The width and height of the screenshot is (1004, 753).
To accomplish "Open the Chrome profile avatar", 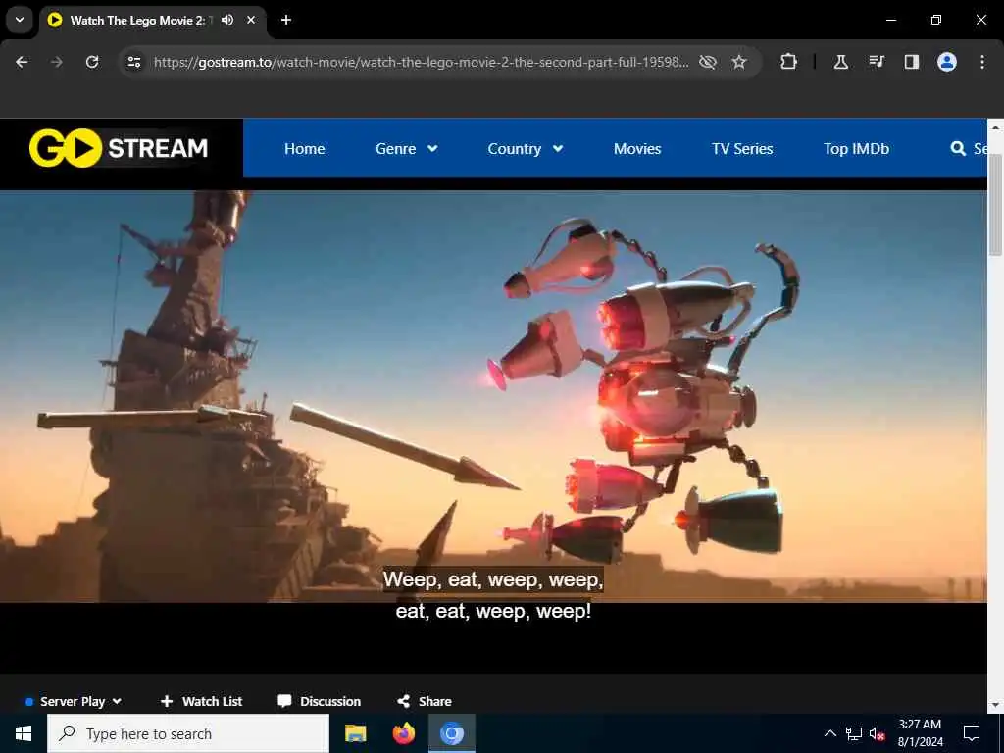I will pyautogui.click(x=947, y=62).
